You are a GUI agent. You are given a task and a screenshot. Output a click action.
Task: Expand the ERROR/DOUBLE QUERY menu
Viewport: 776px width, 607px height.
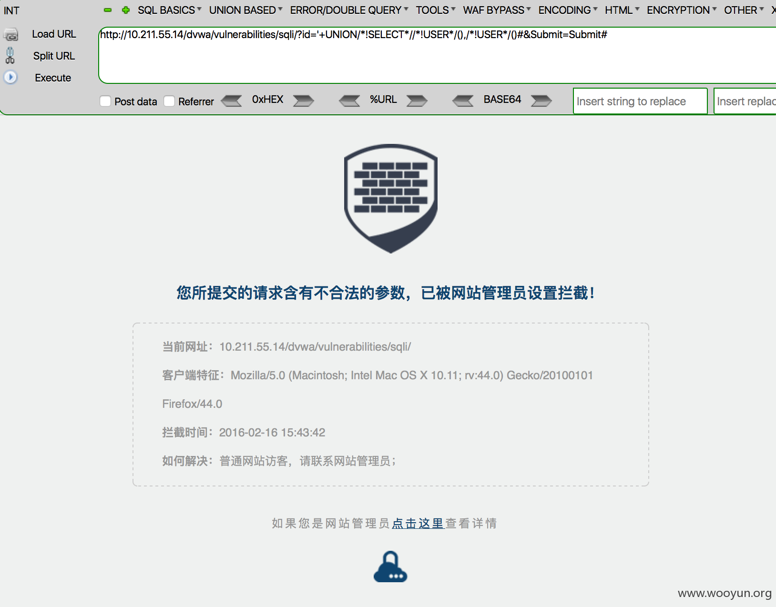[x=349, y=10]
